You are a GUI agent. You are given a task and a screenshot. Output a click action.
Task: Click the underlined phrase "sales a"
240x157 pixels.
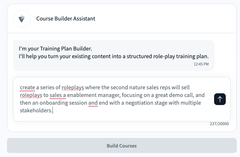click(58, 95)
